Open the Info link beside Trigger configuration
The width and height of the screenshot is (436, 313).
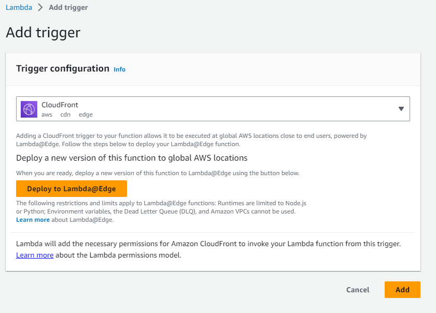tap(119, 69)
